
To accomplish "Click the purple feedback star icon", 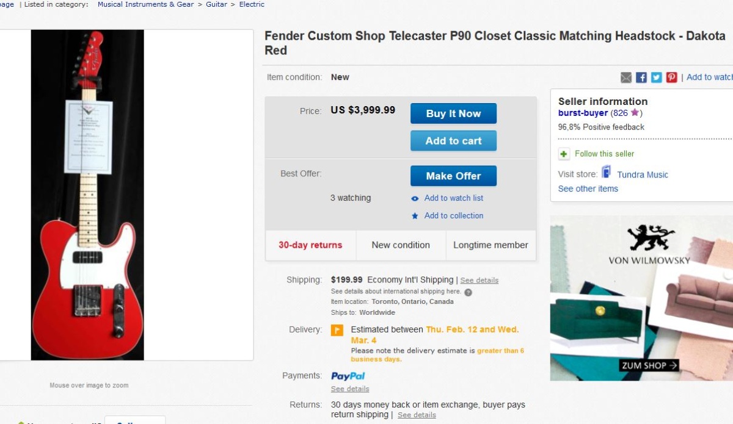I will point(635,113).
